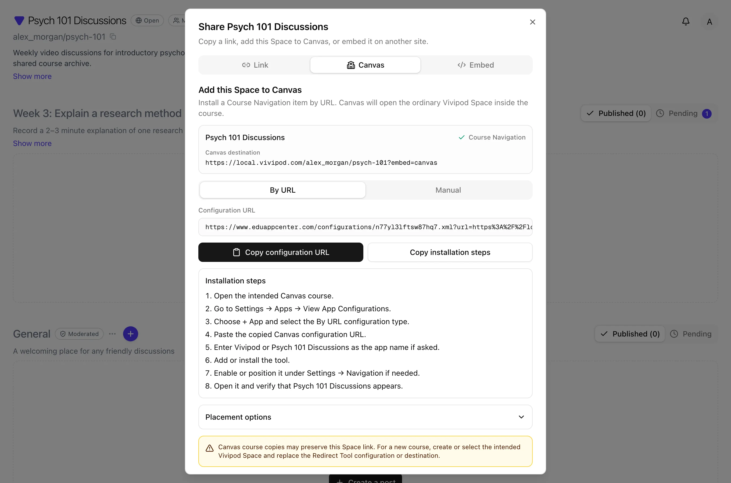The height and width of the screenshot is (483, 731).
Task: Open the user avatar A menu
Action: click(x=709, y=22)
